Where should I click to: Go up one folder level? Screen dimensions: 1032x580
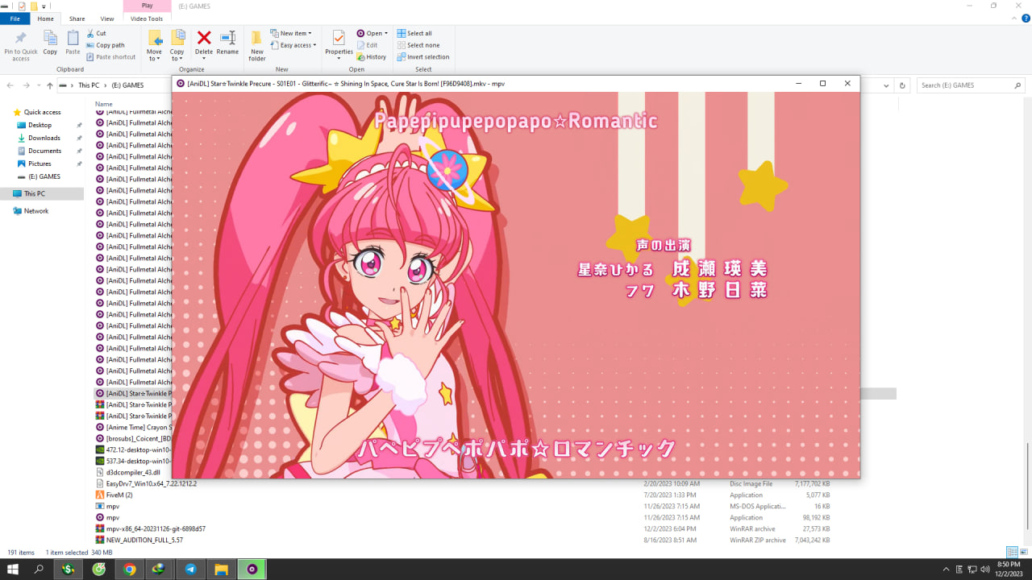click(x=50, y=85)
